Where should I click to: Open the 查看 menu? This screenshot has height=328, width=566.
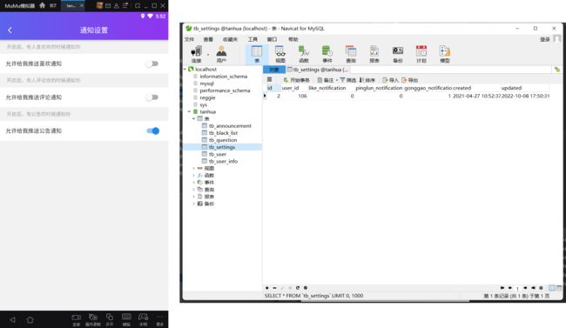coord(208,39)
